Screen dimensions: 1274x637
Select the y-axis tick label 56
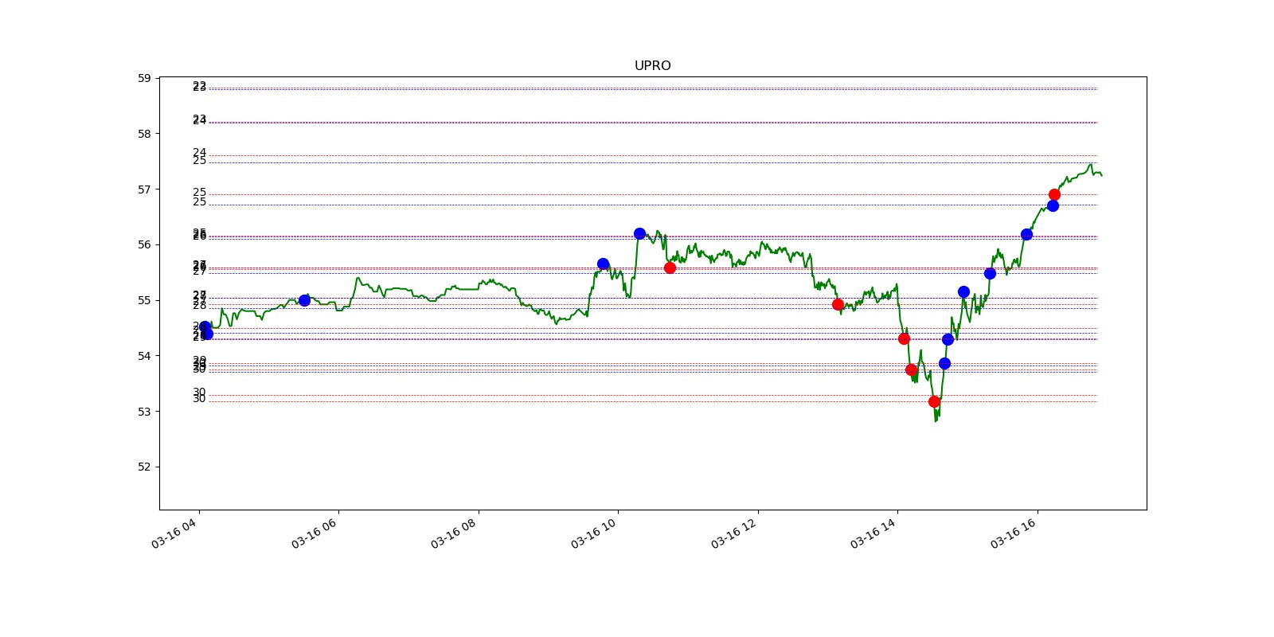[144, 244]
